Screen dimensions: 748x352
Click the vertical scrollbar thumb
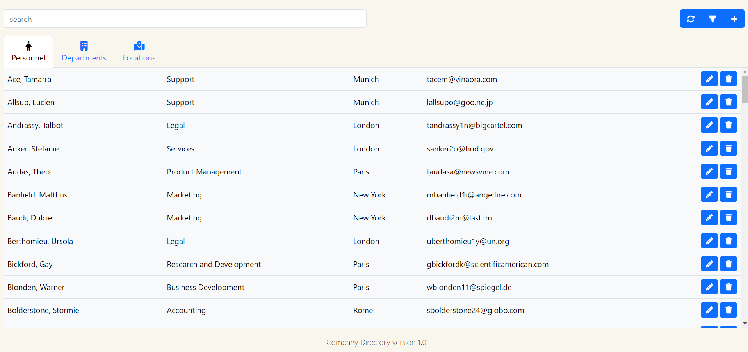[745, 89]
